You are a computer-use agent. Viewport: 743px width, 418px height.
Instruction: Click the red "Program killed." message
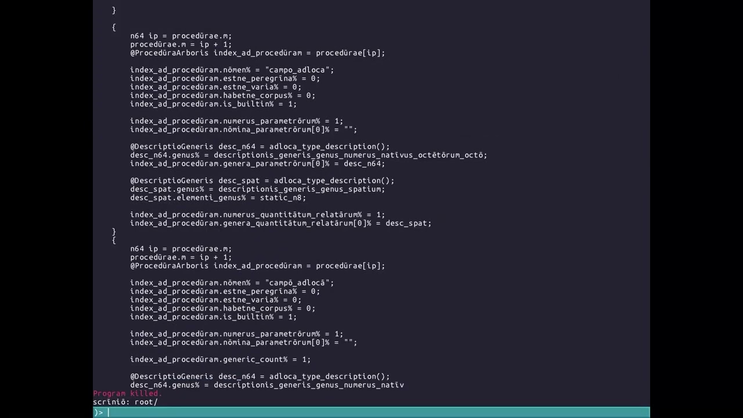pos(128,393)
